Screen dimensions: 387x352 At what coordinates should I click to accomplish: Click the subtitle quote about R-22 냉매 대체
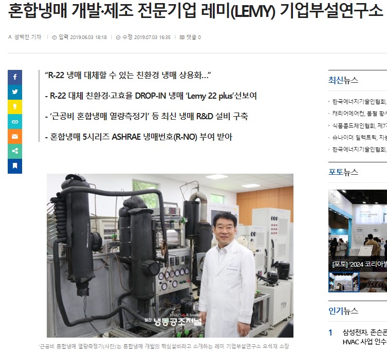click(x=128, y=75)
